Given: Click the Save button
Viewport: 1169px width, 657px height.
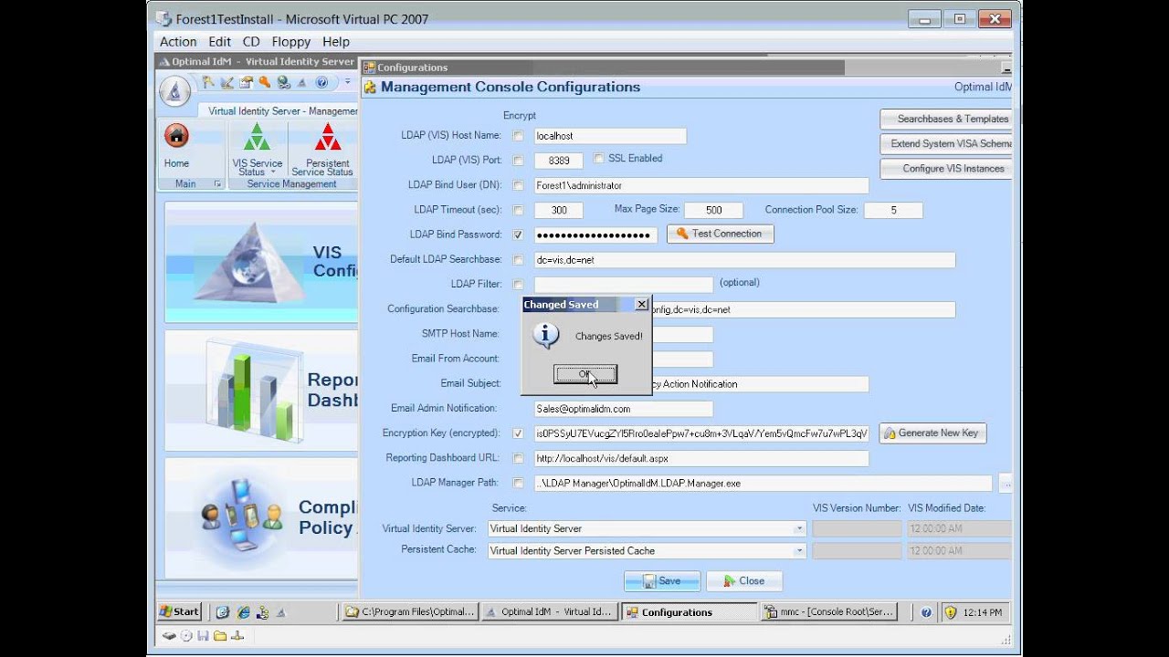Looking at the screenshot, I should 662,580.
